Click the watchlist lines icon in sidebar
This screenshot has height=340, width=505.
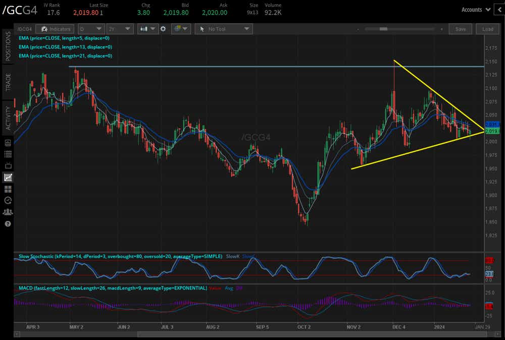coord(8,154)
